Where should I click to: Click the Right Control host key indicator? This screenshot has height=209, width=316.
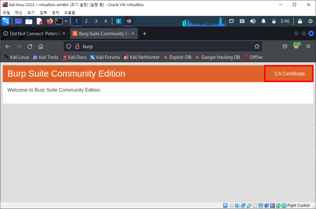pyautogui.click(x=298, y=205)
